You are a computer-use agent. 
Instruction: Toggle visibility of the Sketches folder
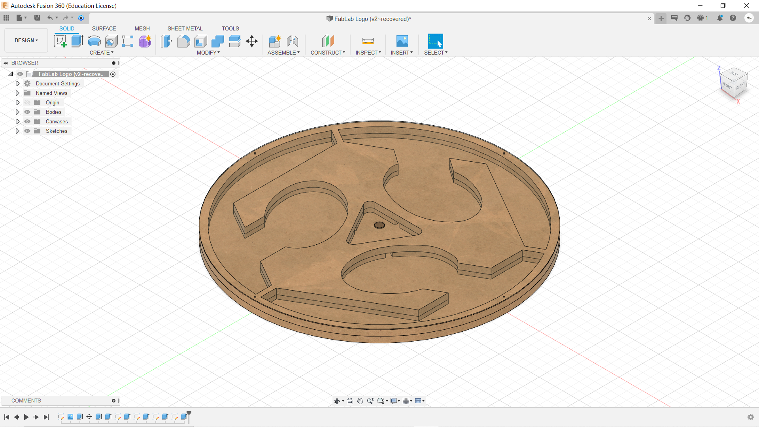tap(27, 131)
